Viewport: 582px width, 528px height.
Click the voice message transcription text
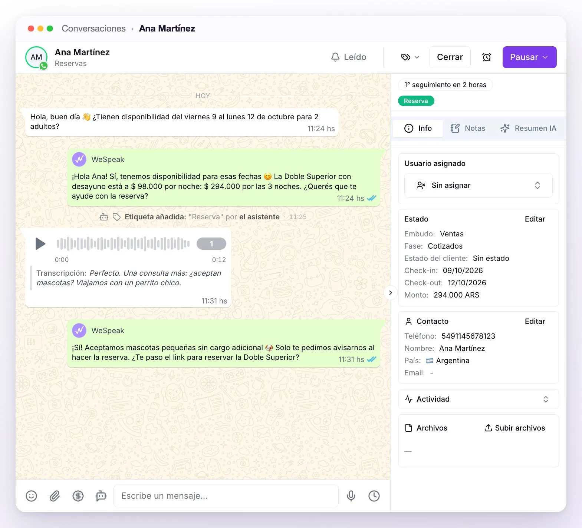click(129, 278)
